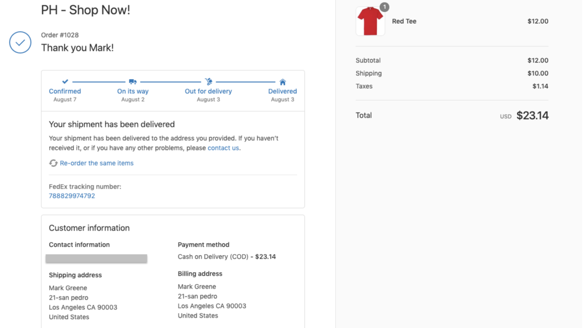Viewport: 584px width, 328px height.
Task: Open the contact us link
Action: (223, 148)
